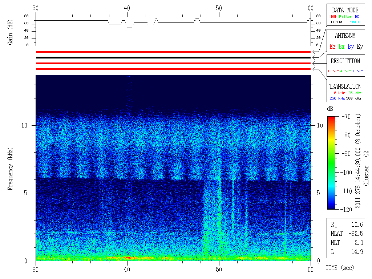
Task: Select the 8-bit resolution label
Action: pyautogui.click(x=333, y=71)
